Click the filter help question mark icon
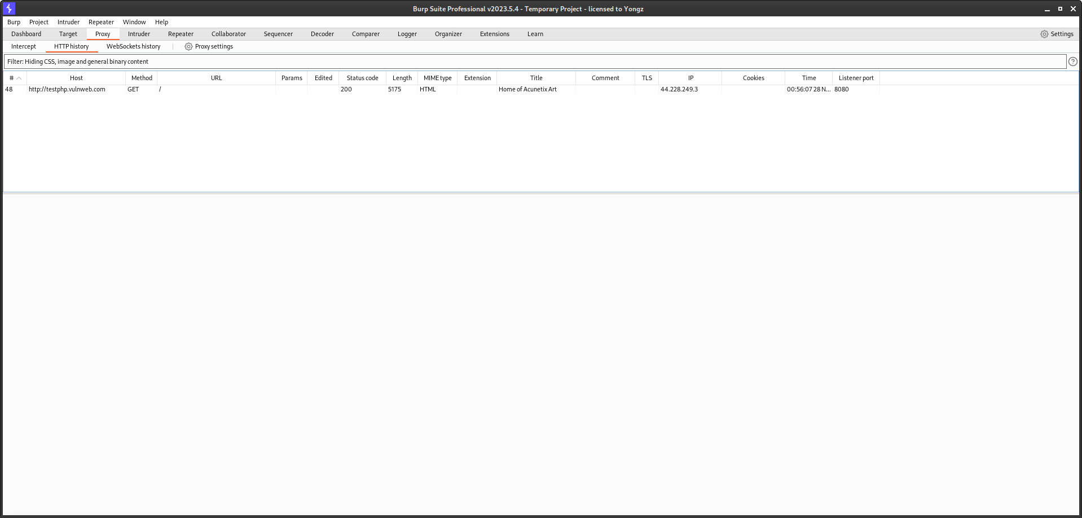 [1072, 62]
